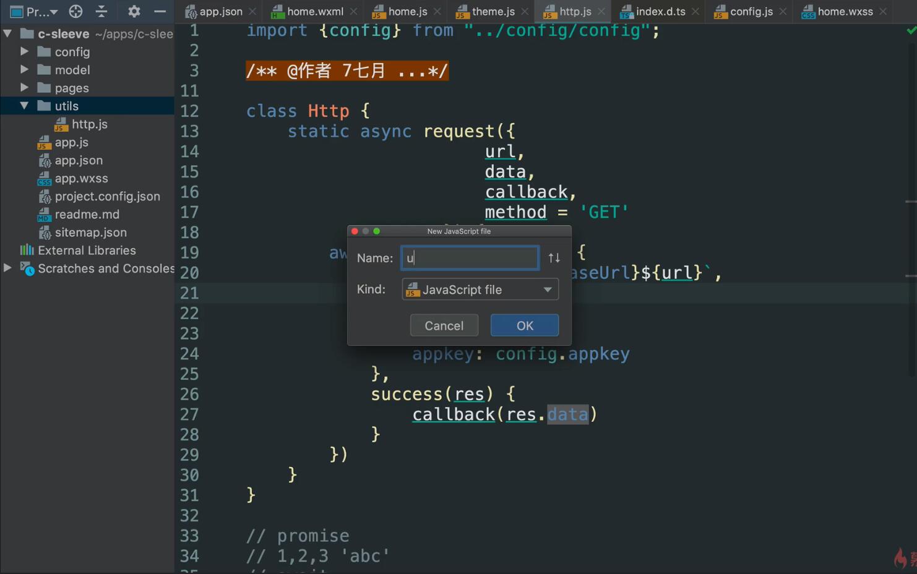
Task: Open the project panel settings gear
Action: (x=134, y=11)
